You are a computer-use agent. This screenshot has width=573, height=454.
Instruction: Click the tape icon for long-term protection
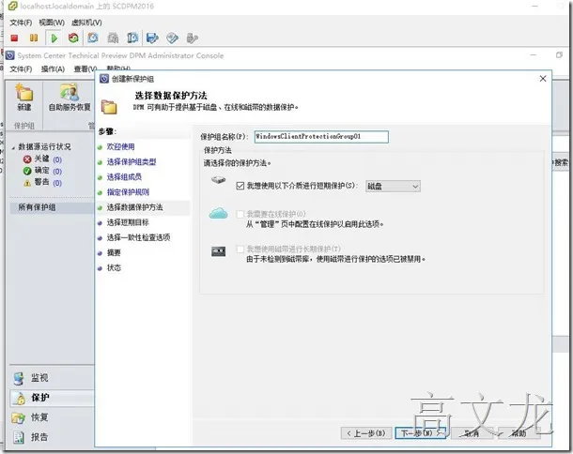pyautogui.click(x=219, y=251)
